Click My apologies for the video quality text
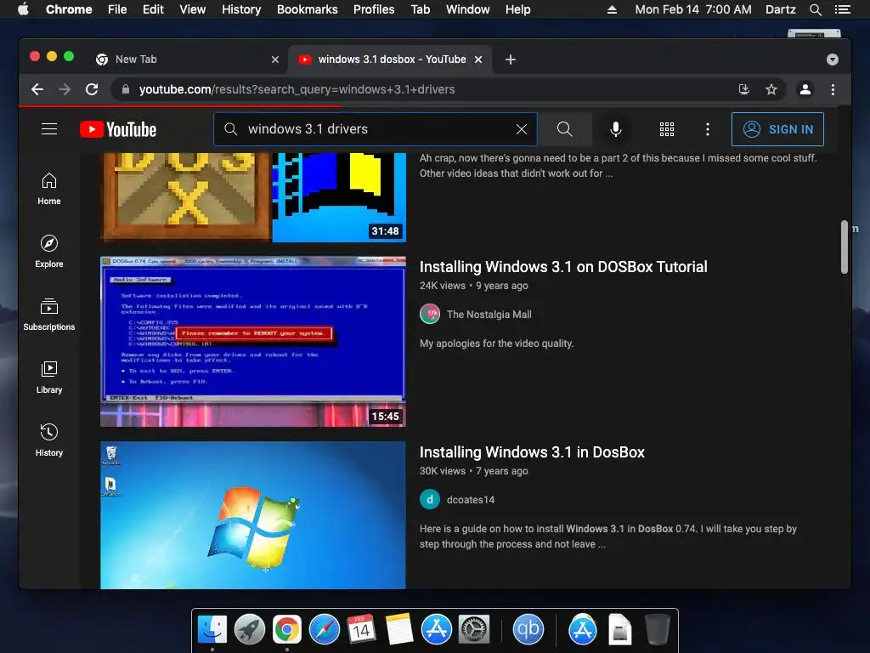The width and height of the screenshot is (870, 653). coord(496,344)
